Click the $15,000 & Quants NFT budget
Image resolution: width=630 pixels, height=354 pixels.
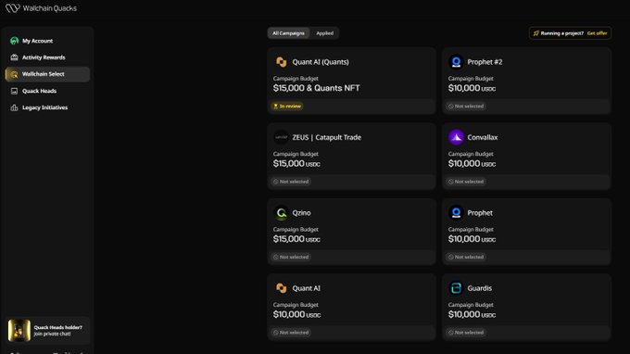coord(317,88)
